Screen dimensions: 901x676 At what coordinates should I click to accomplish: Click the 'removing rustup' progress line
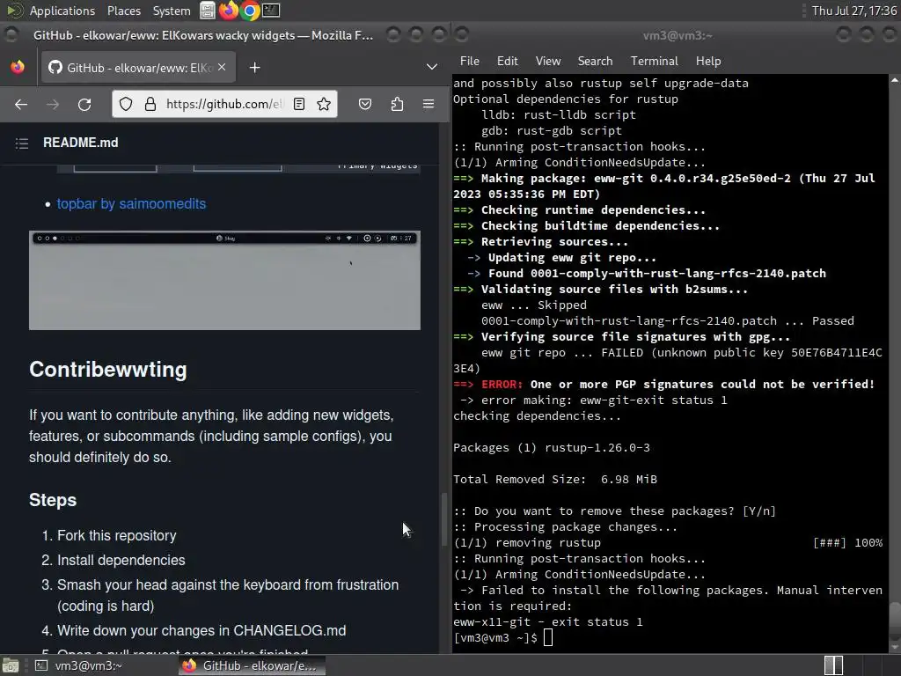668,542
